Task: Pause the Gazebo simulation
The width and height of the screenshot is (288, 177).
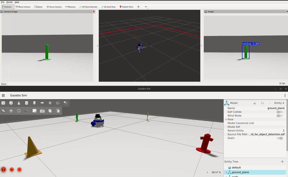Action: coord(4,169)
